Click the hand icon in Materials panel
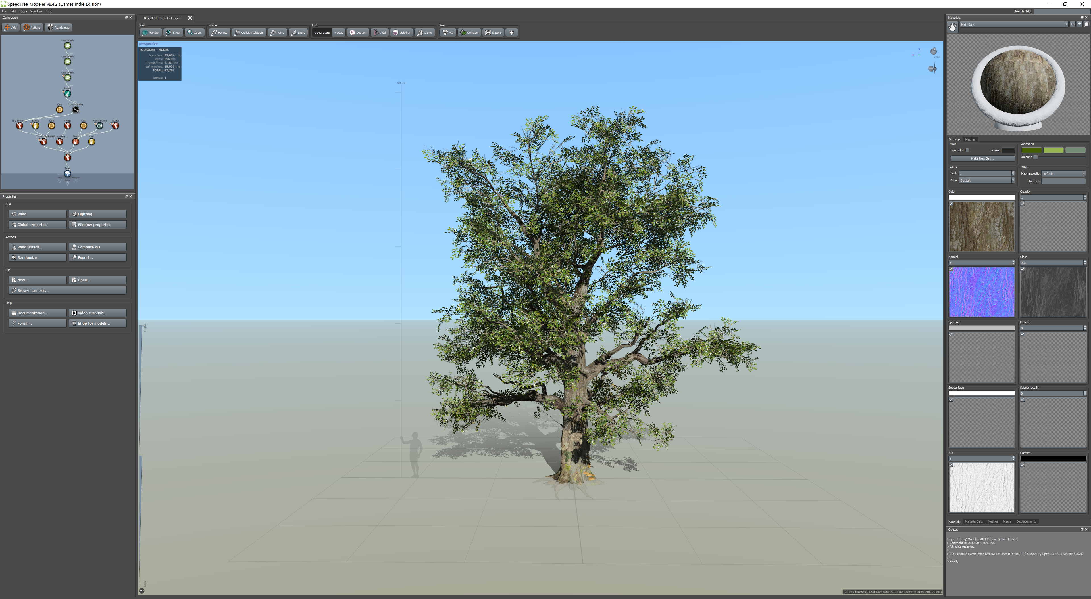 coord(953,27)
